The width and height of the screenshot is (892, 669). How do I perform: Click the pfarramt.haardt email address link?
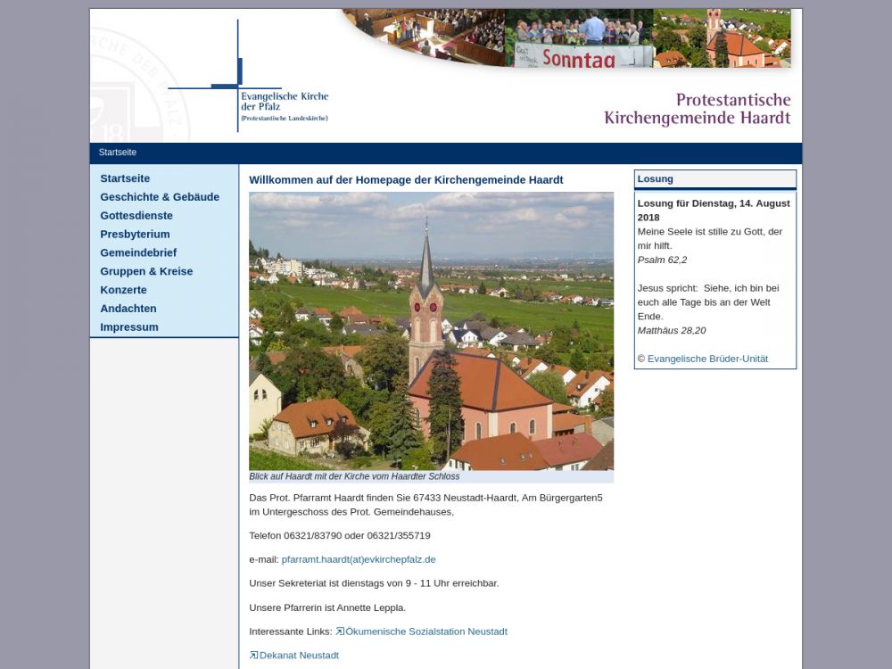point(359,559)
